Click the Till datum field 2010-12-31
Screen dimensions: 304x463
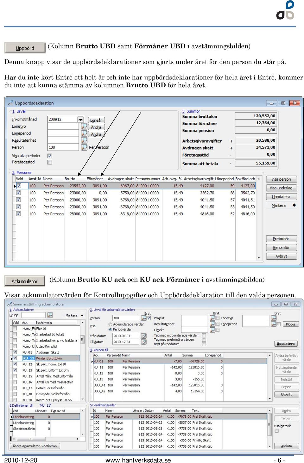126,342
